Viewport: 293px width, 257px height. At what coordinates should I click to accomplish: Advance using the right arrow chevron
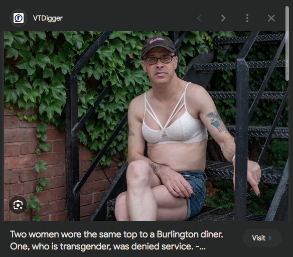[223, 18]
